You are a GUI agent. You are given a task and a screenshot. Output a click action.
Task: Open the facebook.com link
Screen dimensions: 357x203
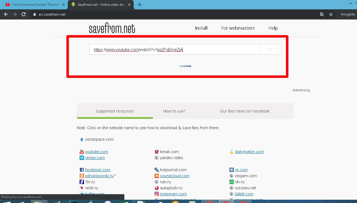tap(97, 170)
